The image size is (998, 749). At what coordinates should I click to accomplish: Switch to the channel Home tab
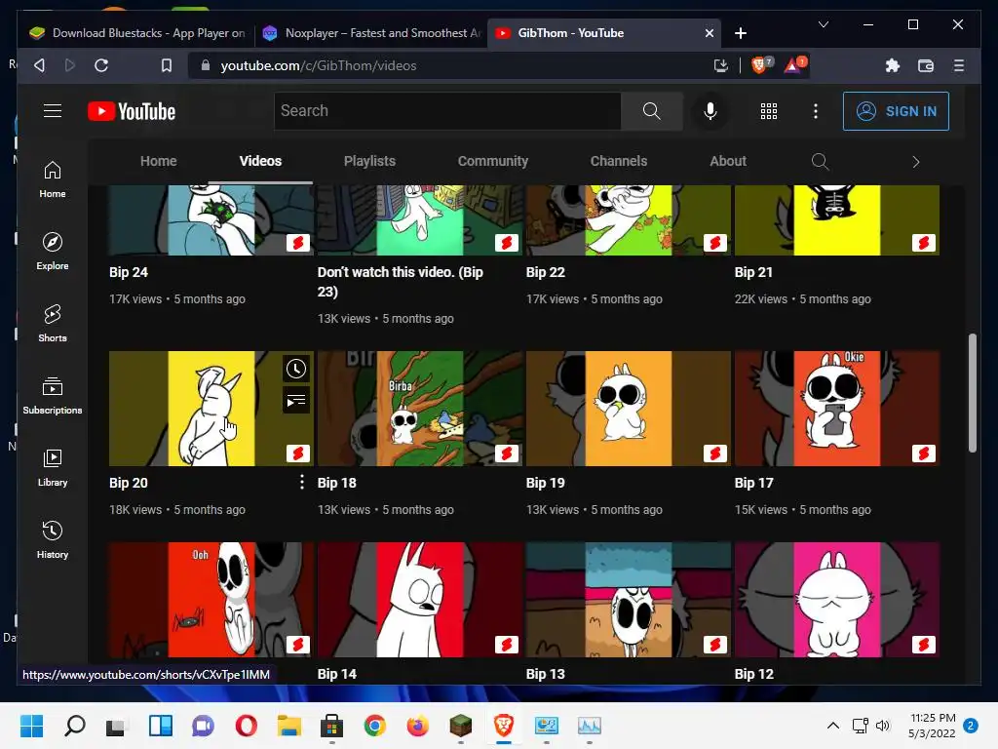click(x=159, y=161)
